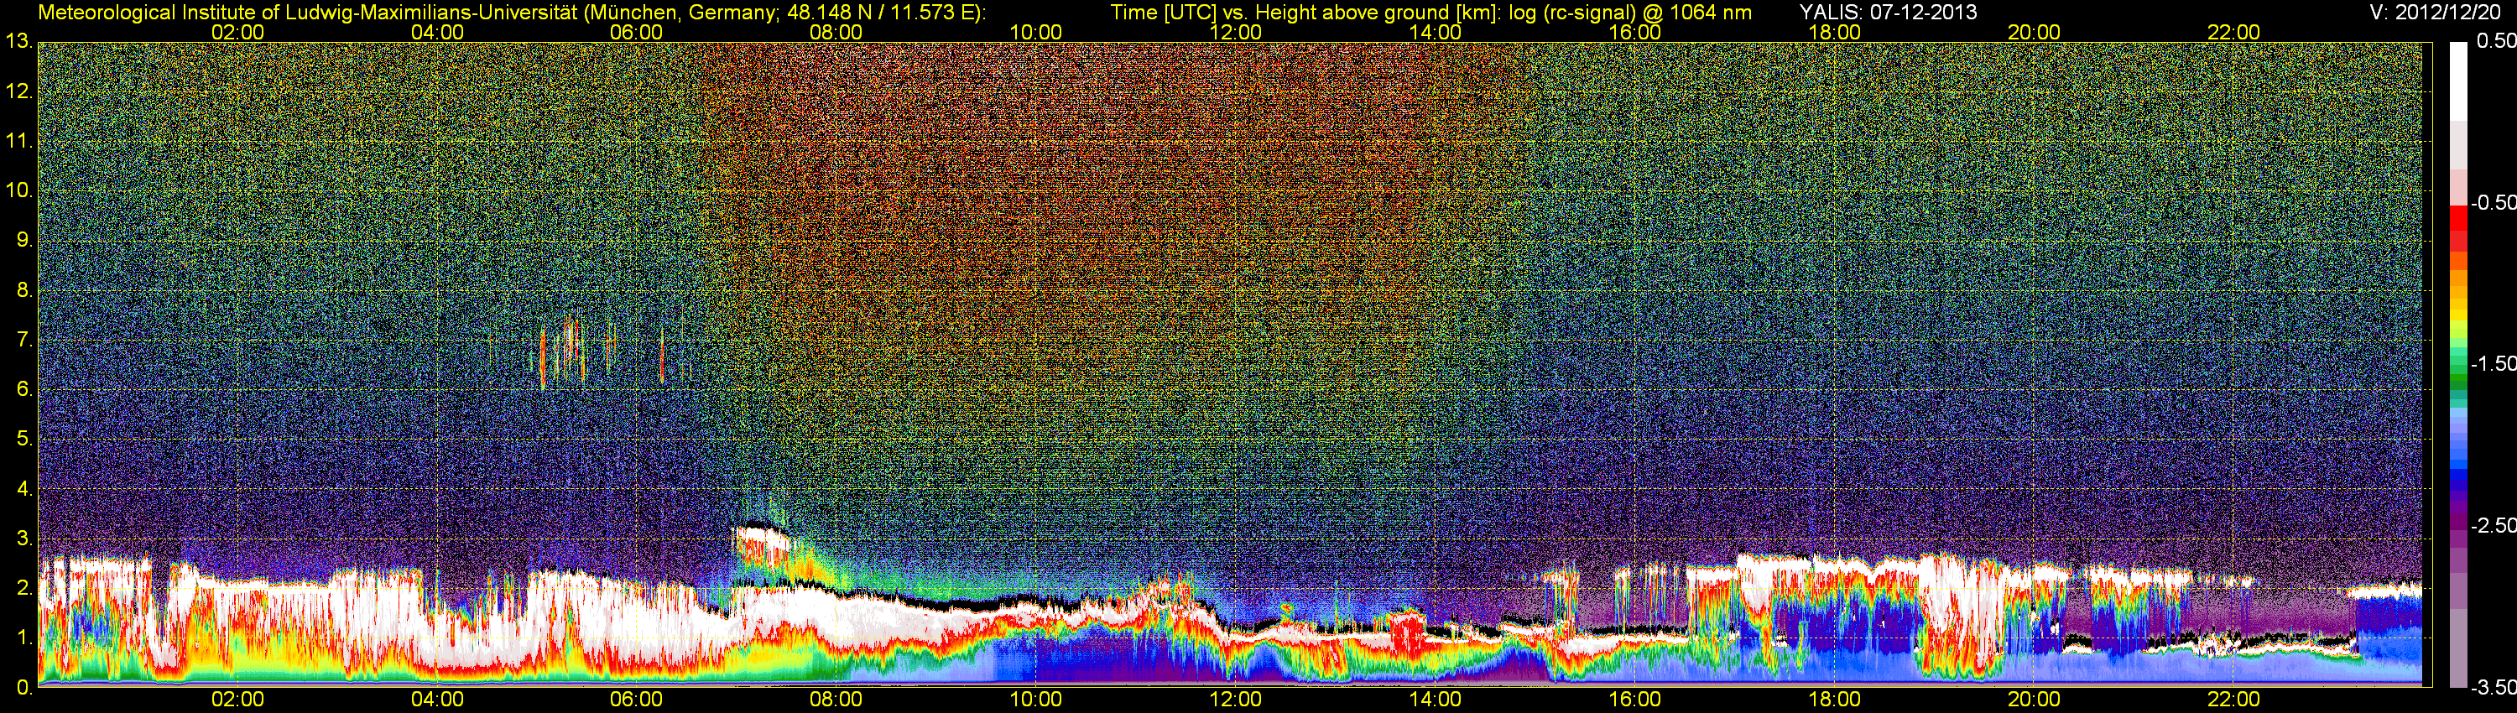Select the 9 km height axis label
The height and width of the screenshot is (713, 2517).
tap(24, 240)
